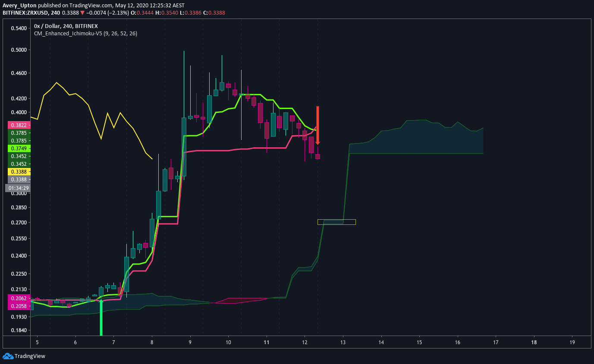Click the 0.2130 price axis label
This screenshot has width=594, height=364.
click(x=19, y=289)
